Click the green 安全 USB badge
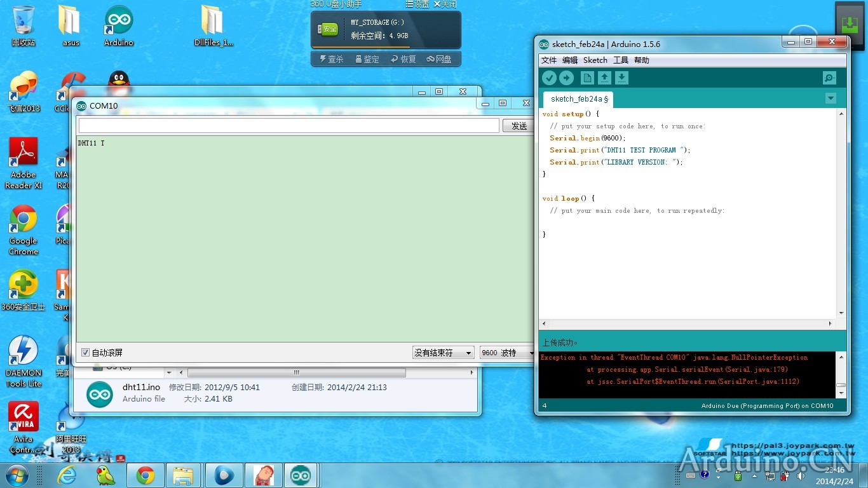Image resolution: width=868 pixels, height=488 pixels. tap(328, 29)
